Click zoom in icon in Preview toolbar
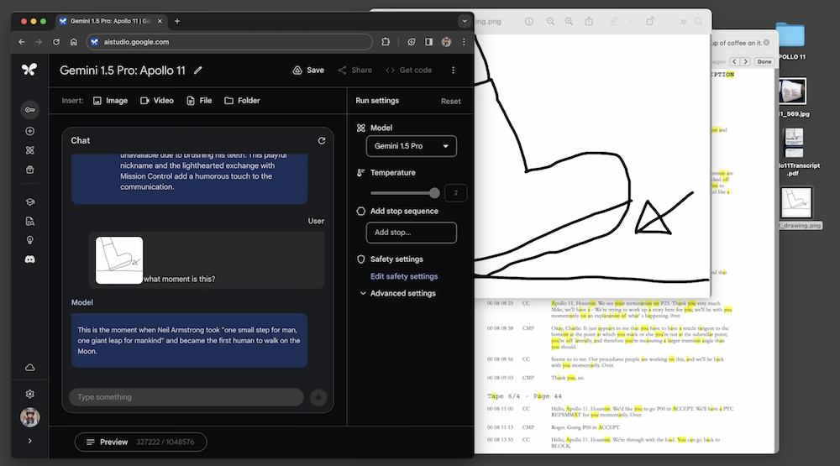The width and height of the screenshot is (840, 466). [570, 21]
